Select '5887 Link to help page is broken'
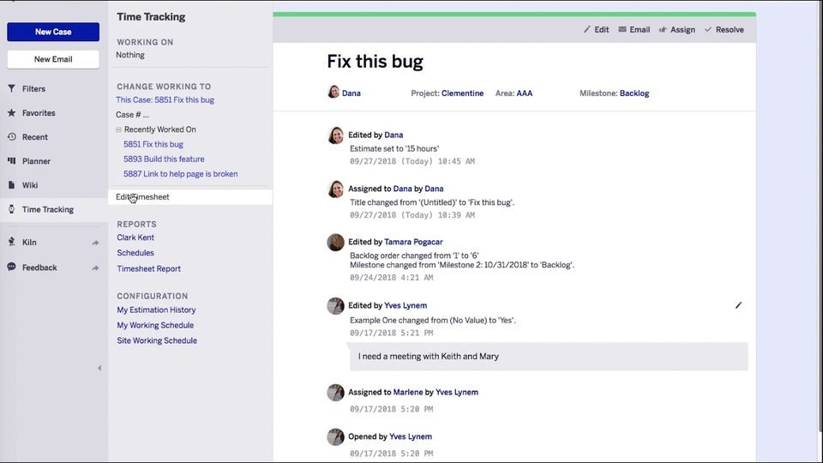Viewport: 823px width, 463px height. point(181,174)
